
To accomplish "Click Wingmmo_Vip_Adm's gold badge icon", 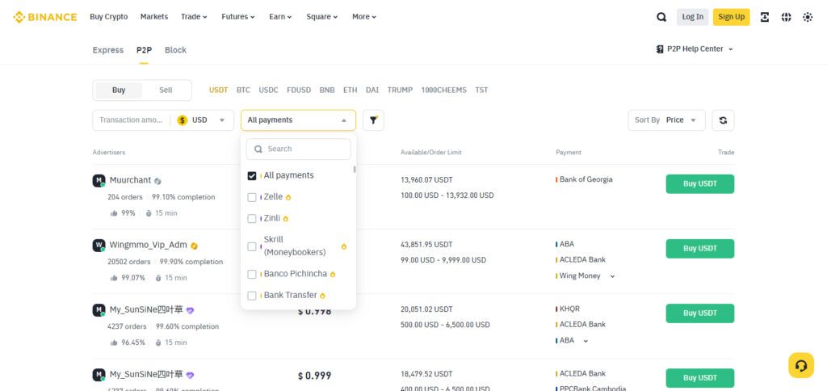I will pyautogui.click(x=194, y=246).
